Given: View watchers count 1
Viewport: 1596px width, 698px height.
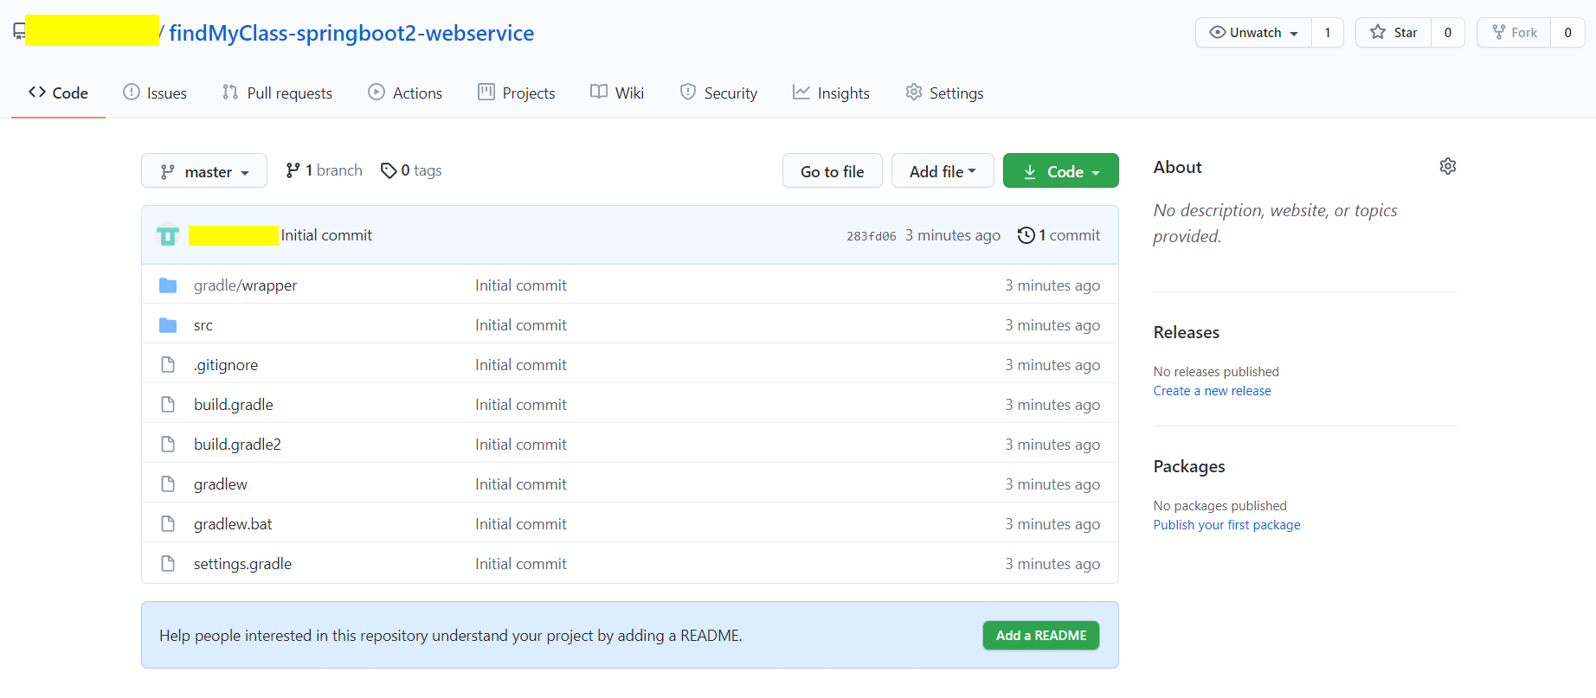Looking at the screenshot, I should [1328, 33].
